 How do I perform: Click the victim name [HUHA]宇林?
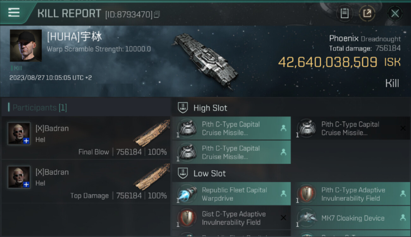coord(75,37)
